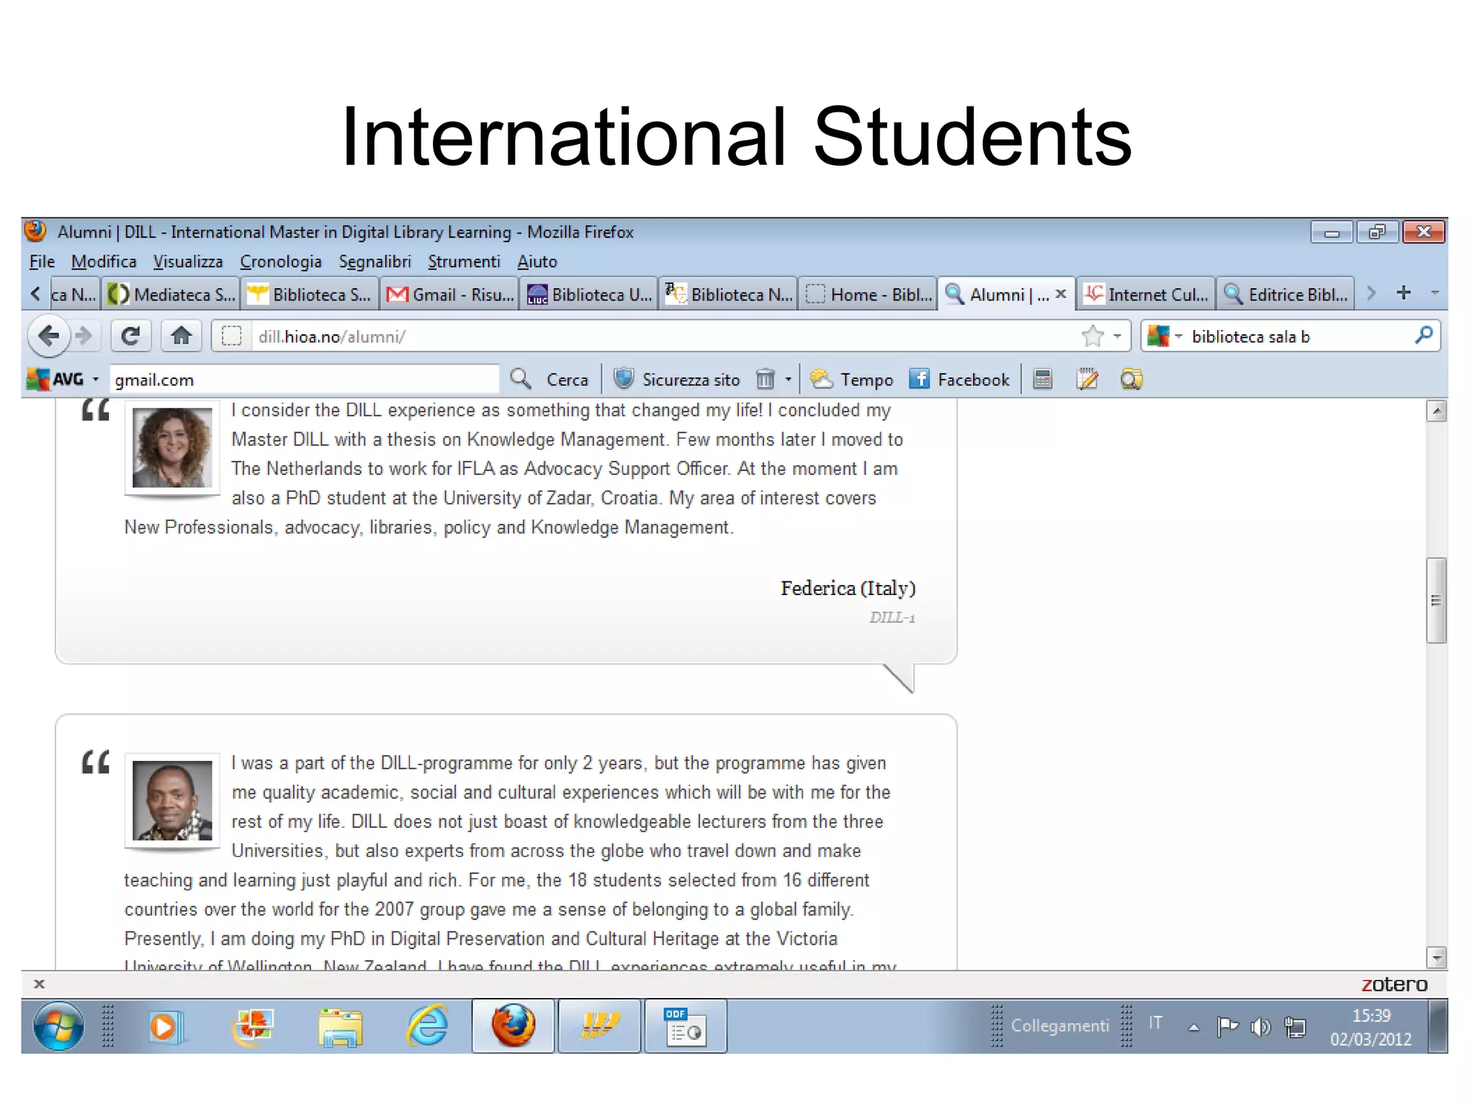The image size is (1475, 1106).
Task: Close the Alumni tab
Action: click(1060, 294)
